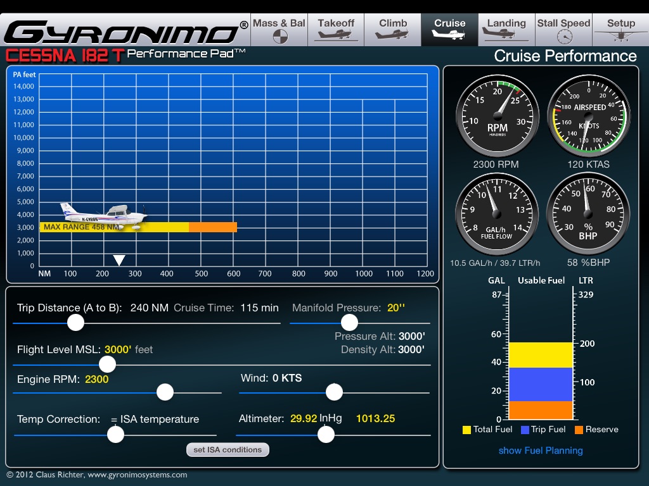
Task: Click the RPM gauge dial
Action: 498,116
